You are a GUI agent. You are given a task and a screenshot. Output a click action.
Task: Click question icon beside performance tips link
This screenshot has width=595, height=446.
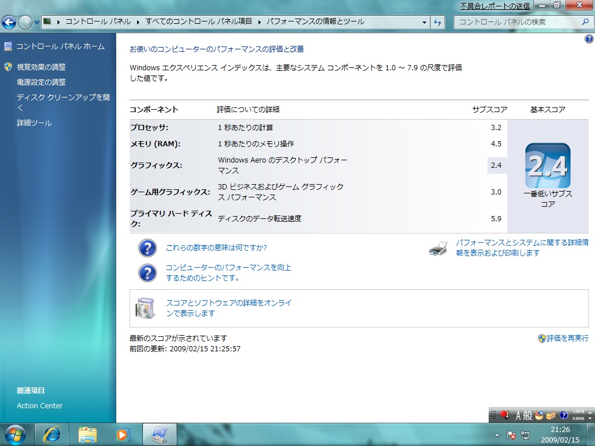point(147,273)
